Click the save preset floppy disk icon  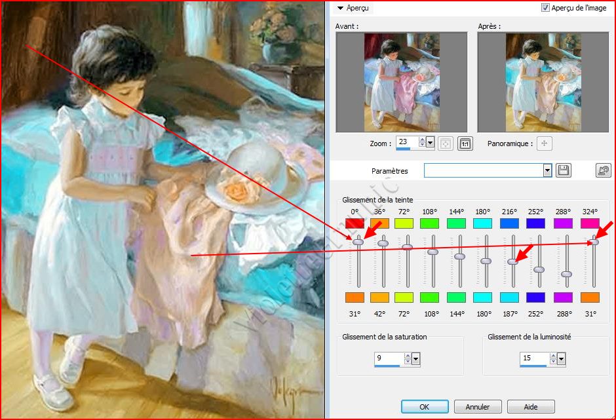point(563,171)
